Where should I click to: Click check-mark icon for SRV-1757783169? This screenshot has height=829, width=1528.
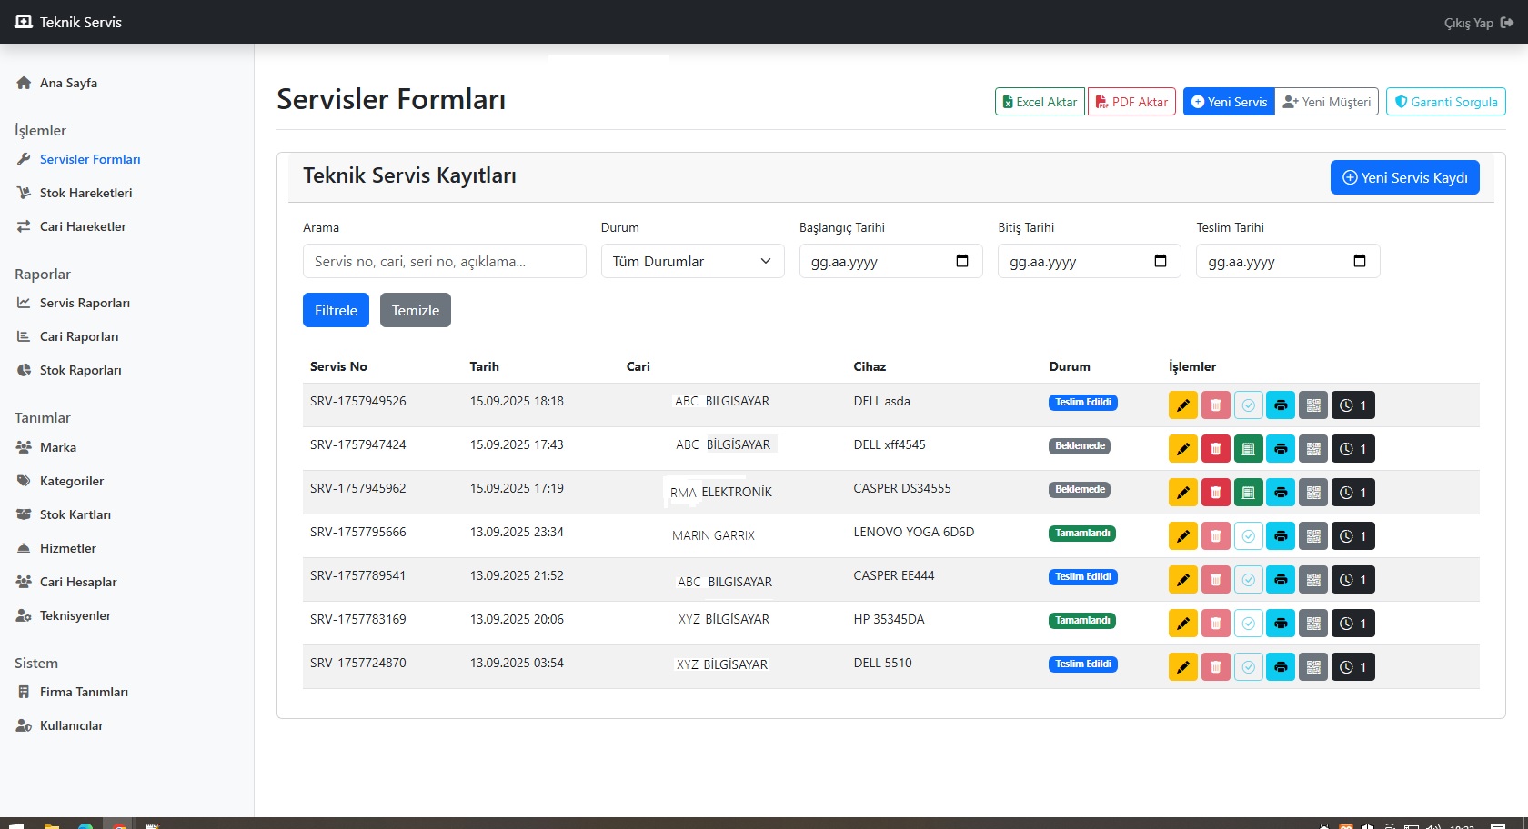1248,624
